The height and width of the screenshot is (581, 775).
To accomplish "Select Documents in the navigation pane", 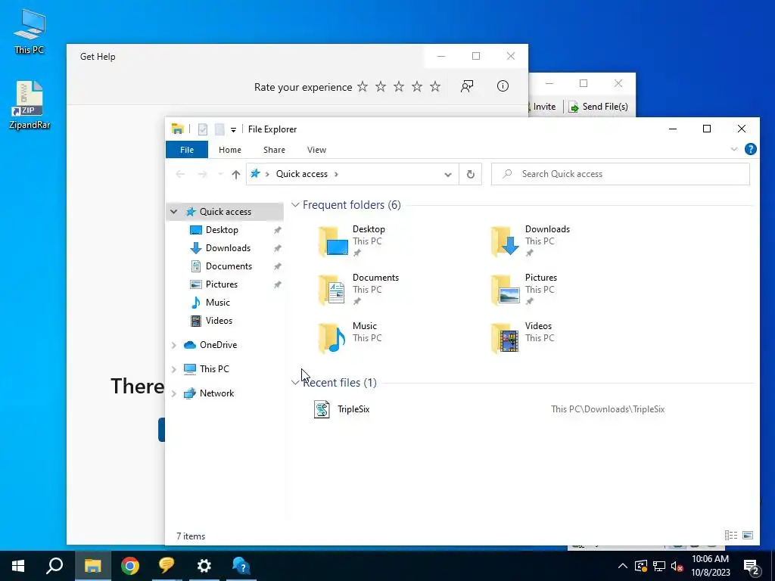I will click(229, 266).
